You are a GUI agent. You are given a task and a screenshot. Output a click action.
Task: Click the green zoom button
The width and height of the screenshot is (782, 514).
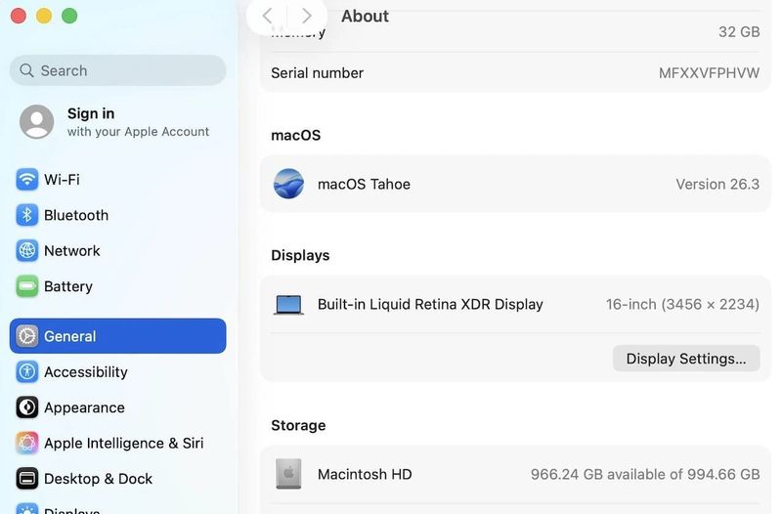click(69, 16)
